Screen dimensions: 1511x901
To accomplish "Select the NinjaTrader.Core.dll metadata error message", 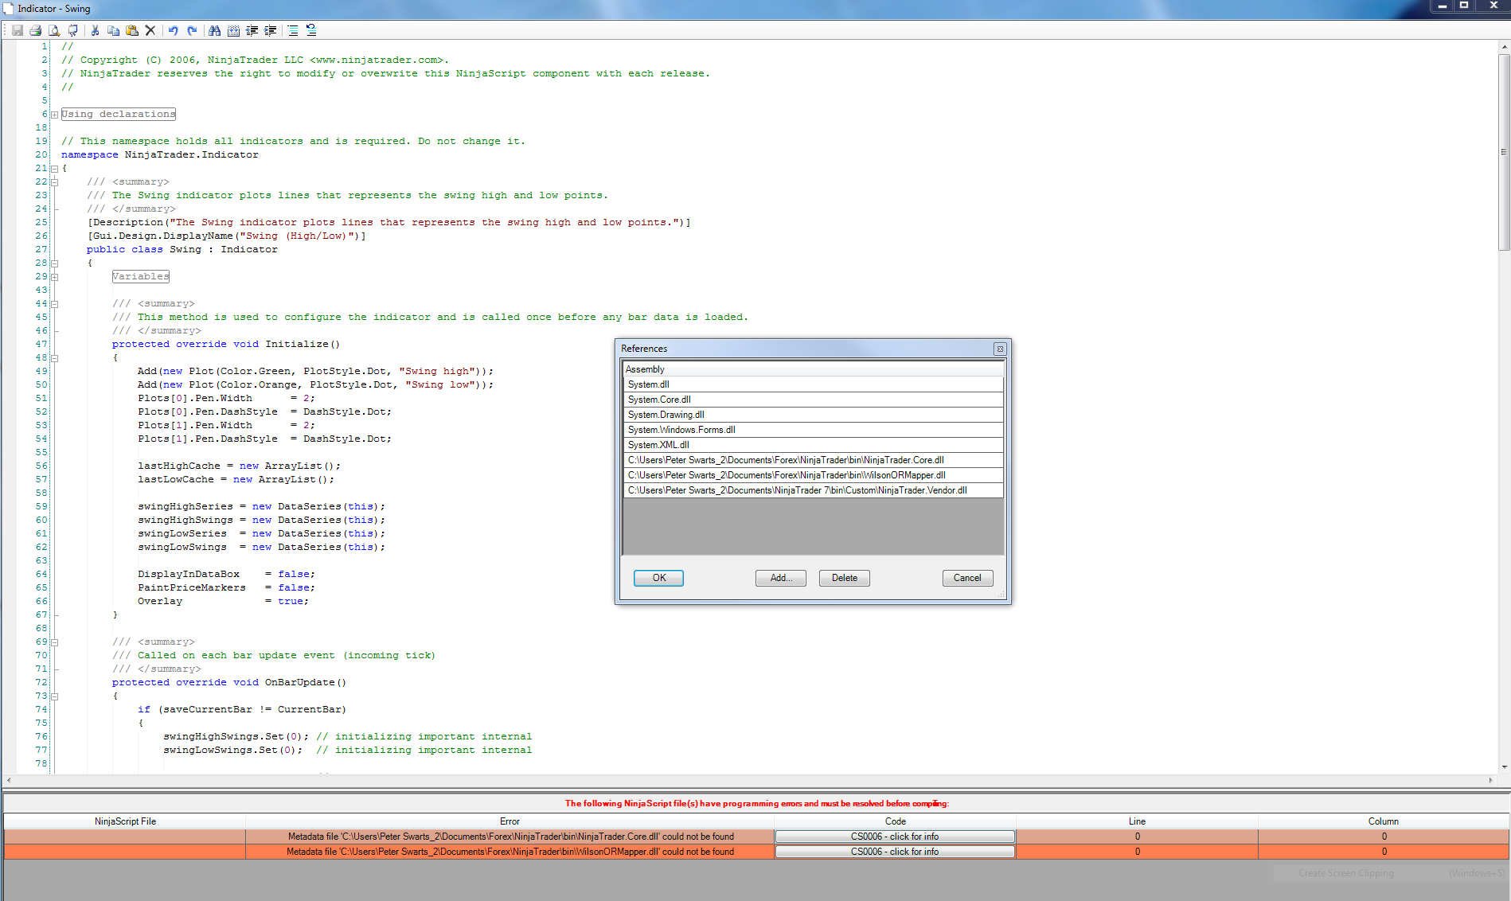I will click(510, 837).
